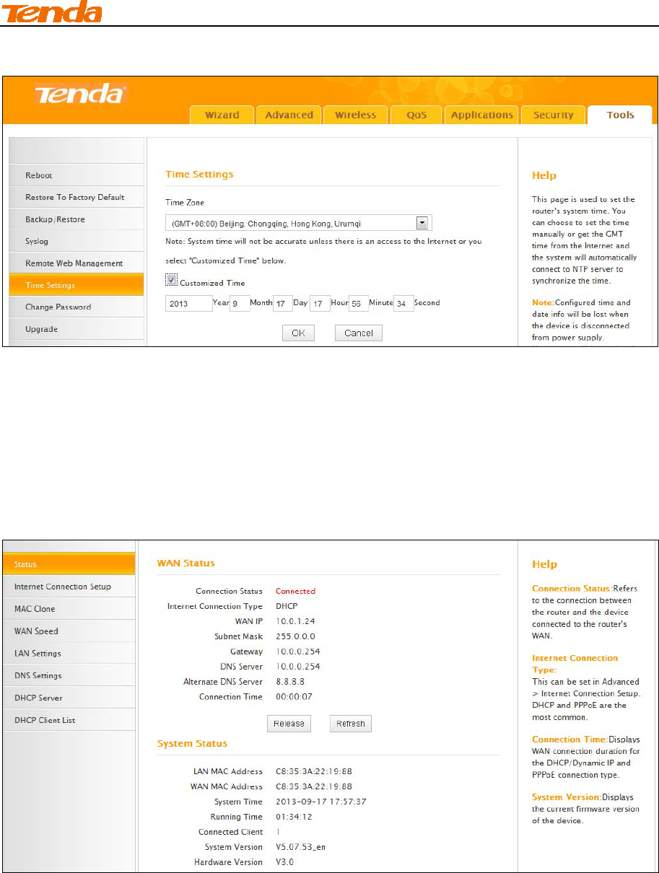Click the System Status heading
Viewport: 659px width, 873px height.
click(x=192, y=743)
